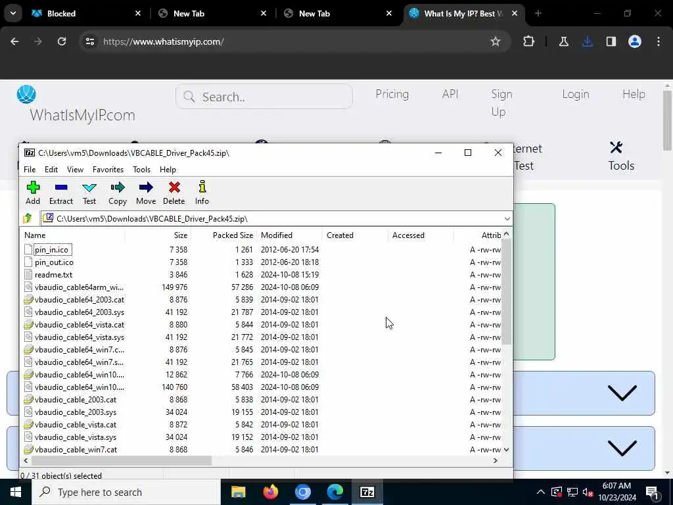Sort by the Accessed column header
This screenshot has height=505, width=673.
pos(421,235)
